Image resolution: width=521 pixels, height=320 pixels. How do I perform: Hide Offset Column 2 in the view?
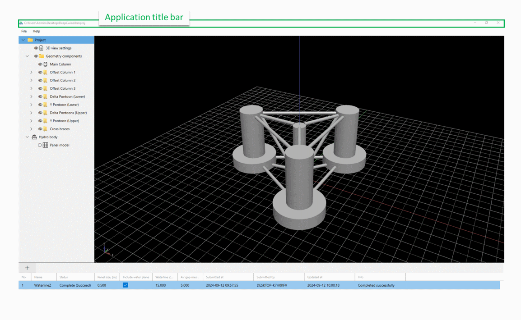[x=40, y=80]
